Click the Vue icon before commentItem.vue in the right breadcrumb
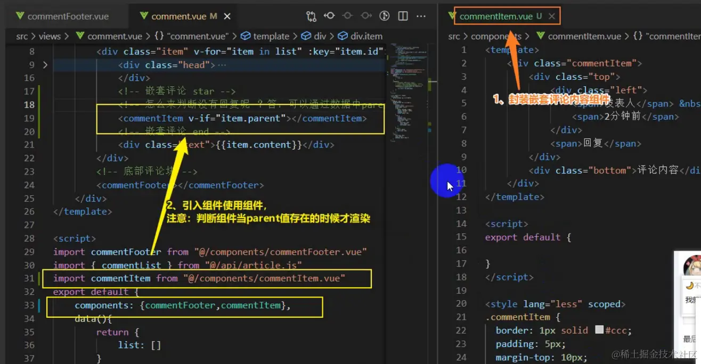This screenshot has height=364, width=701. pos(541,36)
